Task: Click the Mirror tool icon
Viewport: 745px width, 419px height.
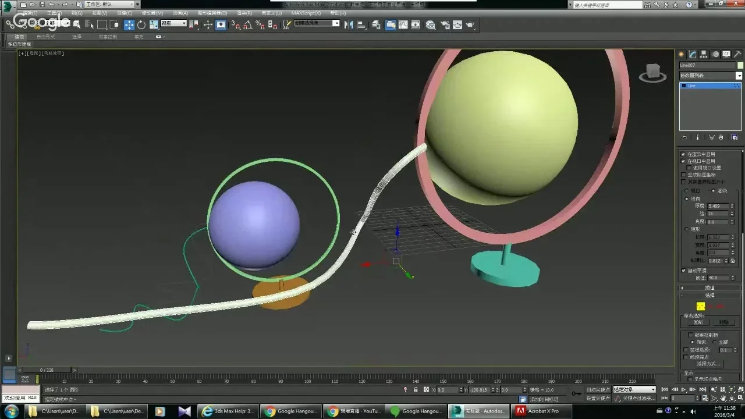Action: [349, 24]
